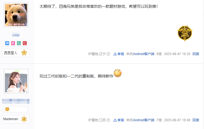Screen dimensions: 204x129
Task: Click the 西西里人 rank title badge
Action: pyautogui.click(x=16, y=53)
